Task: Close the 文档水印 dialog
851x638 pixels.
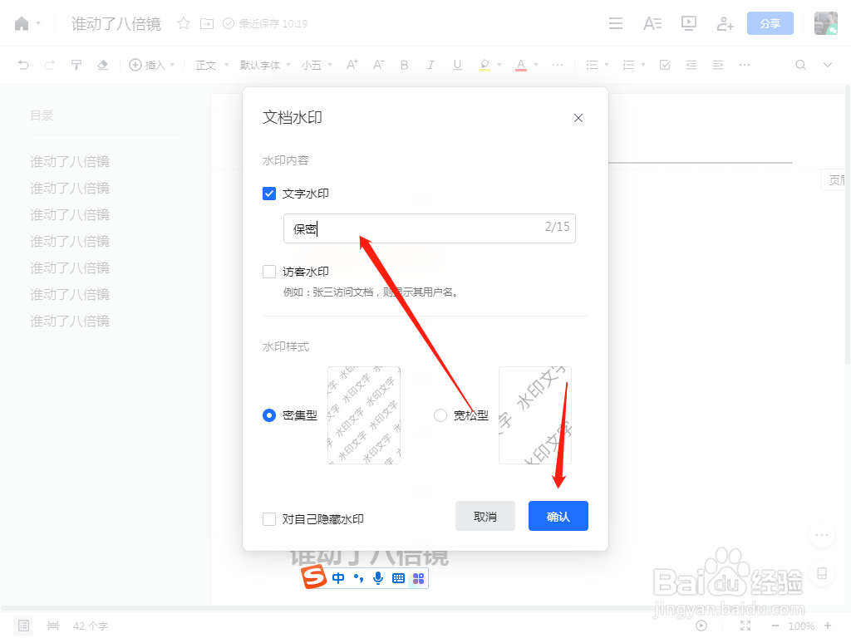Action: (x=578, y=118)
